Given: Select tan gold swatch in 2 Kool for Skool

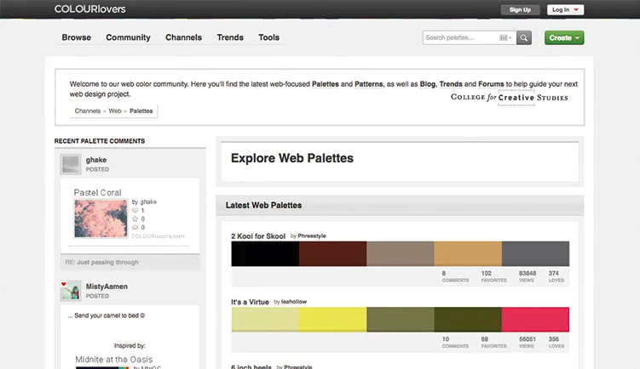Looking at the screenshot, I should tap(468, 253).
